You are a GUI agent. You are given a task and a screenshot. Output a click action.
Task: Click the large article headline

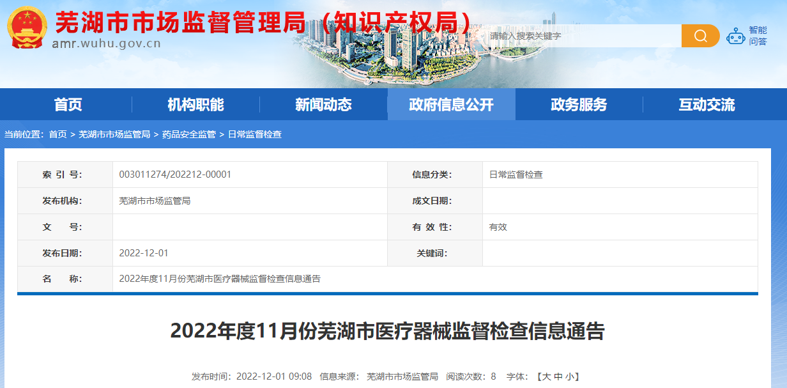tap(387, 332)
